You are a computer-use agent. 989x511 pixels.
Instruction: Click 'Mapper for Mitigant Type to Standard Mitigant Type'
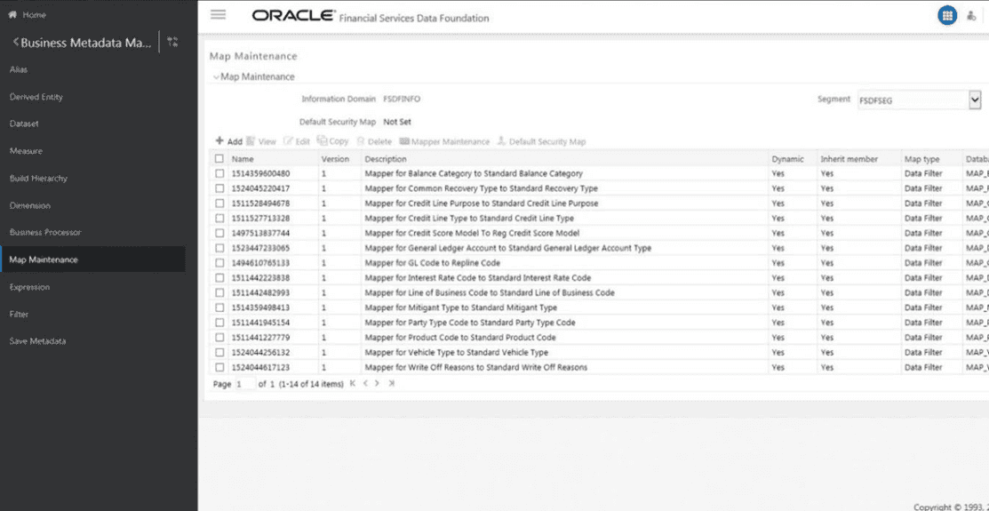[x=461, y=307]
